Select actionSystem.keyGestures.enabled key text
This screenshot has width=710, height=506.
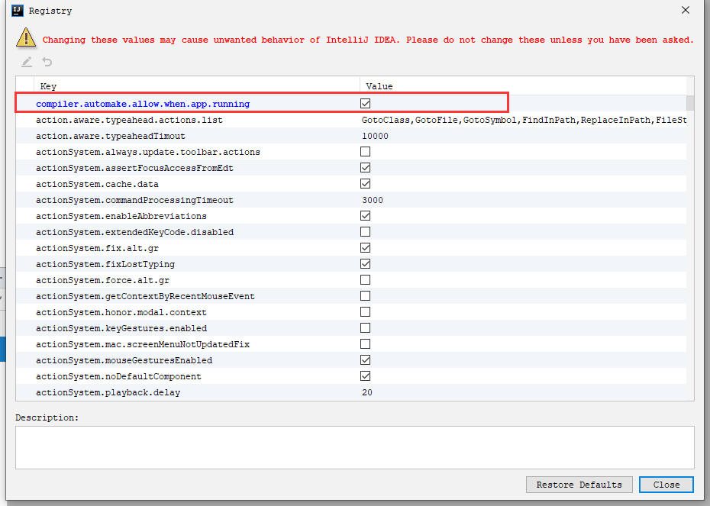[121, 328]
